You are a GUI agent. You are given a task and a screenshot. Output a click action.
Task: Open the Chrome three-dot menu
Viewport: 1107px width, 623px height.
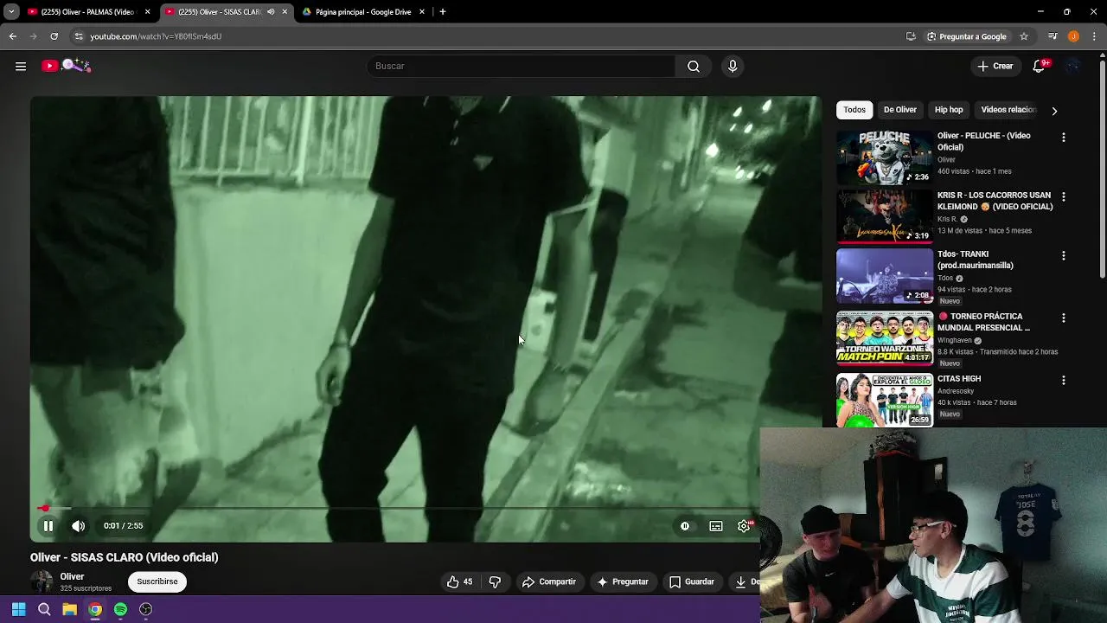click(x=1095, y=36)
